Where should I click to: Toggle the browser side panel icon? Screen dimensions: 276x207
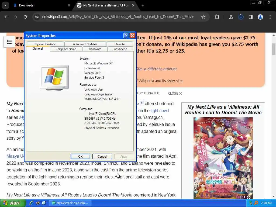(250, 17)
